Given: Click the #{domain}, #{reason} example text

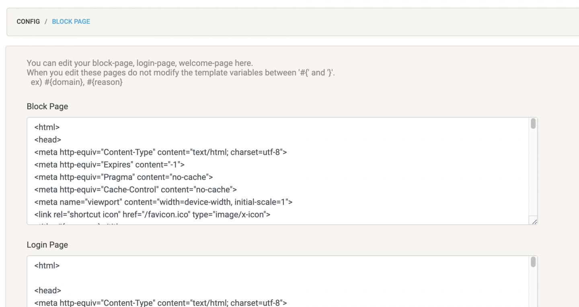Looking at the screenshot, I should pos(76,82).
